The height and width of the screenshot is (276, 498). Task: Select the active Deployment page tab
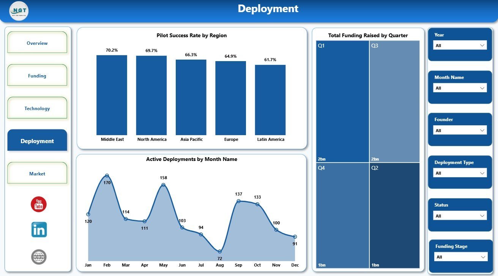point(37,140)
